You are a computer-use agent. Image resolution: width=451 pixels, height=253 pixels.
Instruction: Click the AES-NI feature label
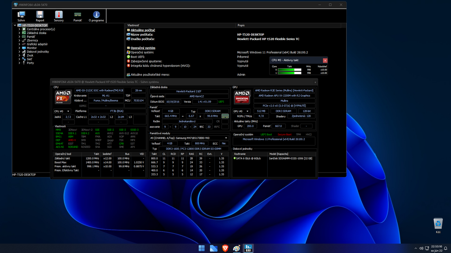59,147
